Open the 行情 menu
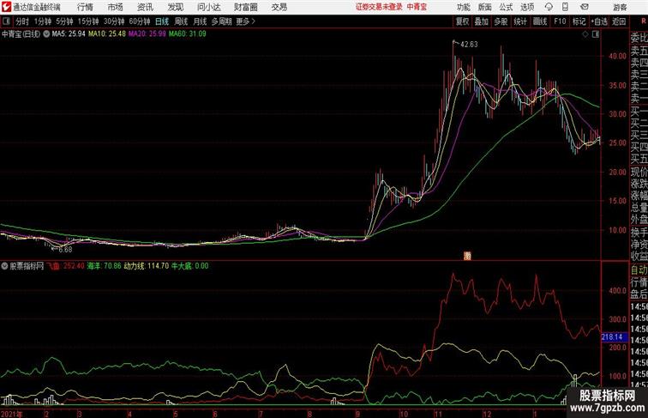 (x=85, y=7)
